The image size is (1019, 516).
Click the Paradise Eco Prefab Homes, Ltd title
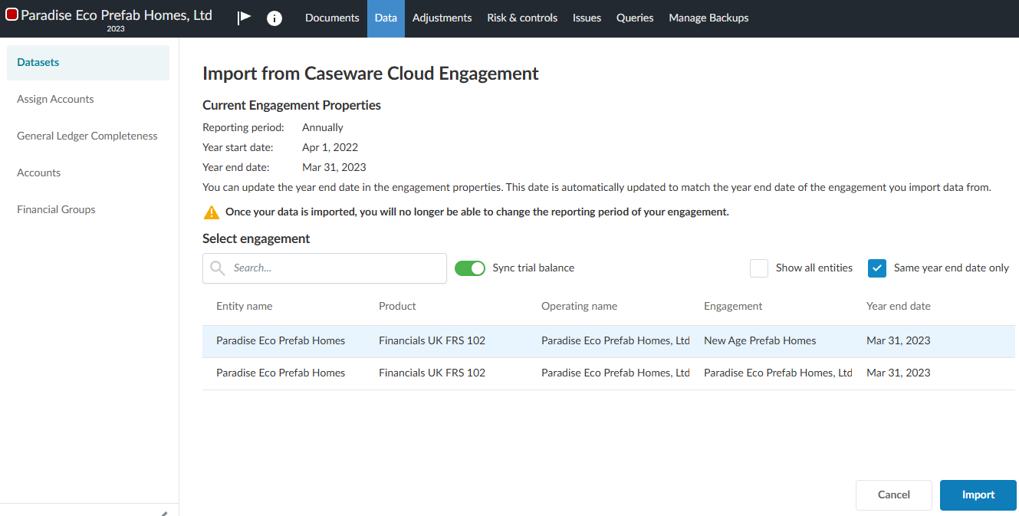(x=117, y=15)
